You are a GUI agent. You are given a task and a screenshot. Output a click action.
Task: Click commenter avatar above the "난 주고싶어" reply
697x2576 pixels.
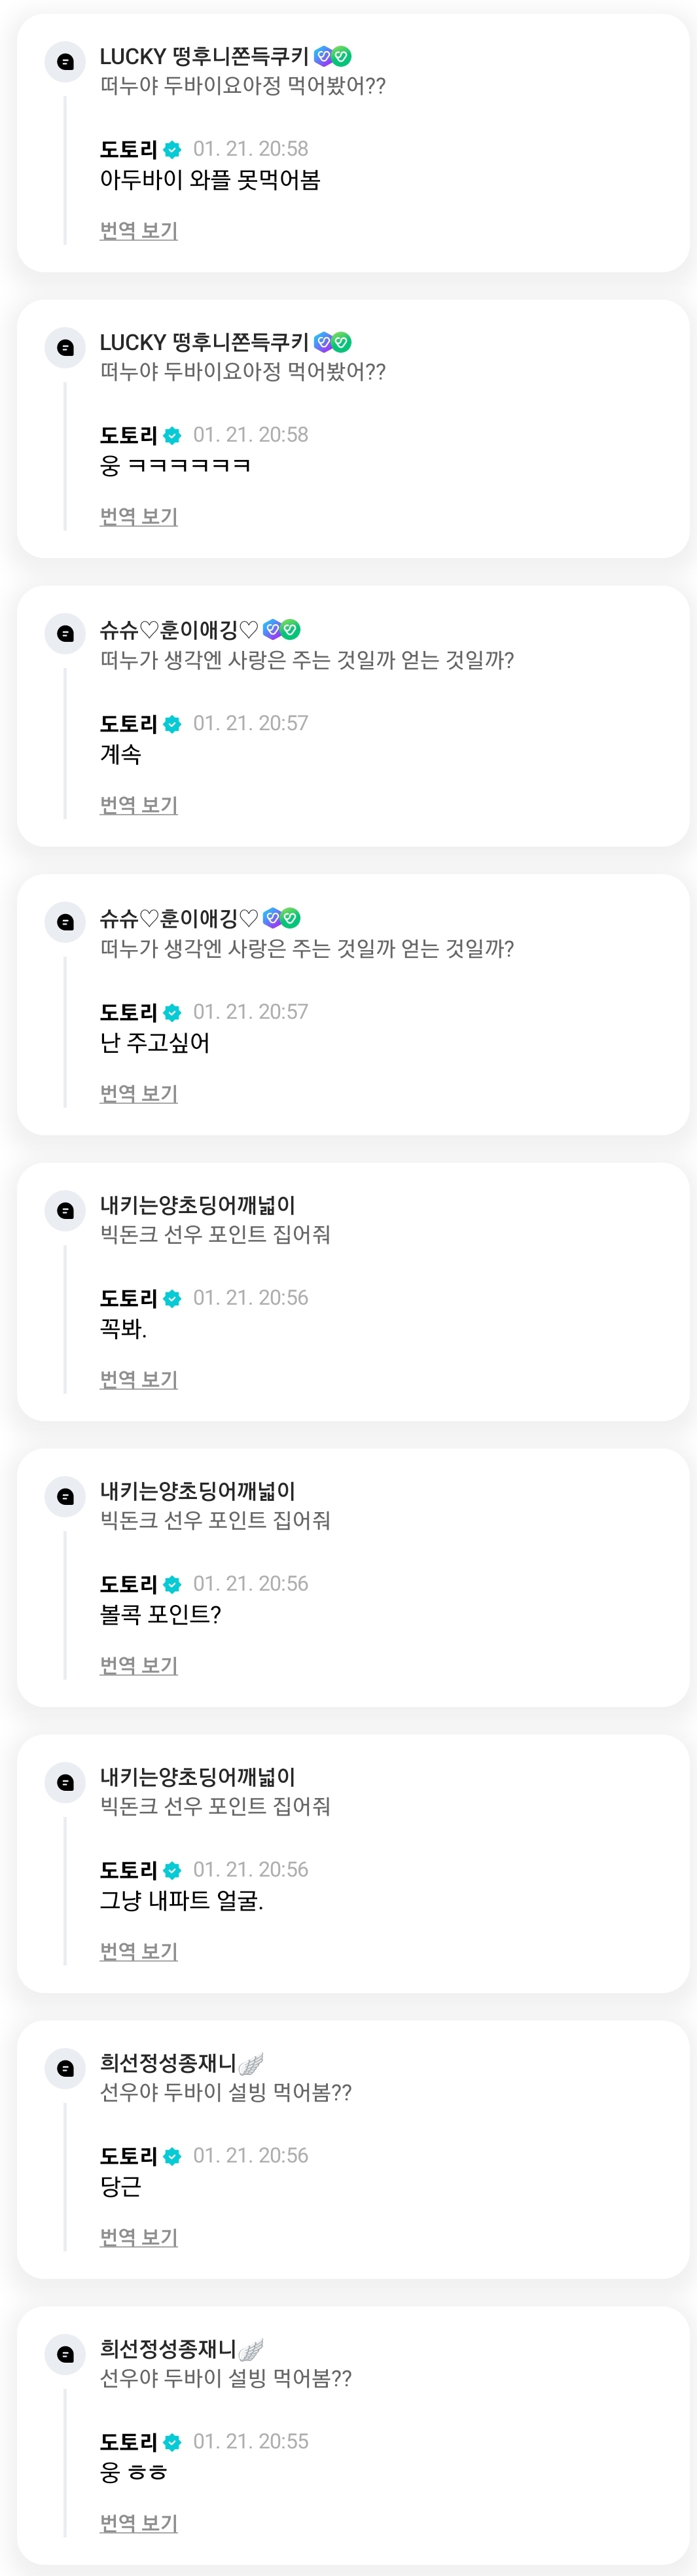click(x=66, y=922)
